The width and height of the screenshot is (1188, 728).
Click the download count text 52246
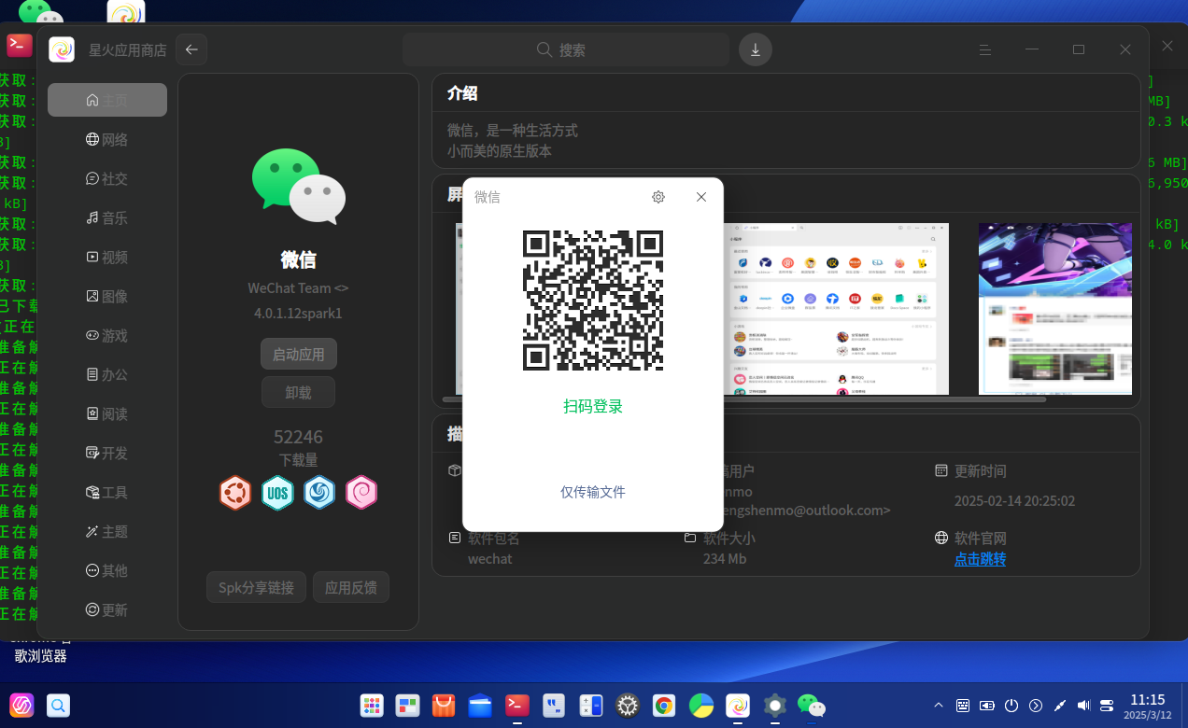[x=299, y=437]
